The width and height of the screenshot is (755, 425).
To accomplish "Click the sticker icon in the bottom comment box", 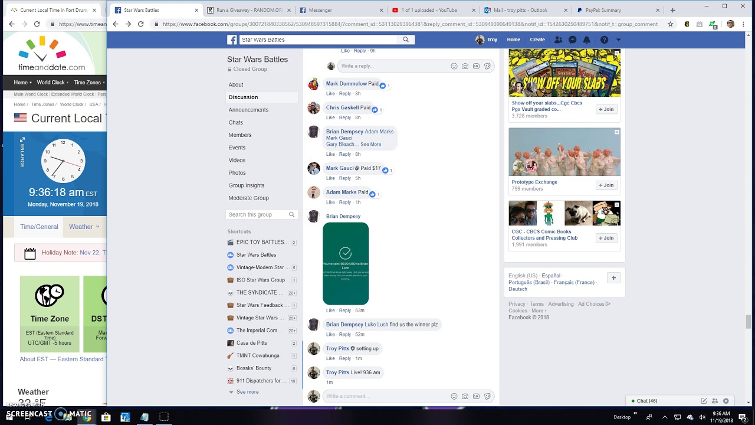I will [488, 396].
